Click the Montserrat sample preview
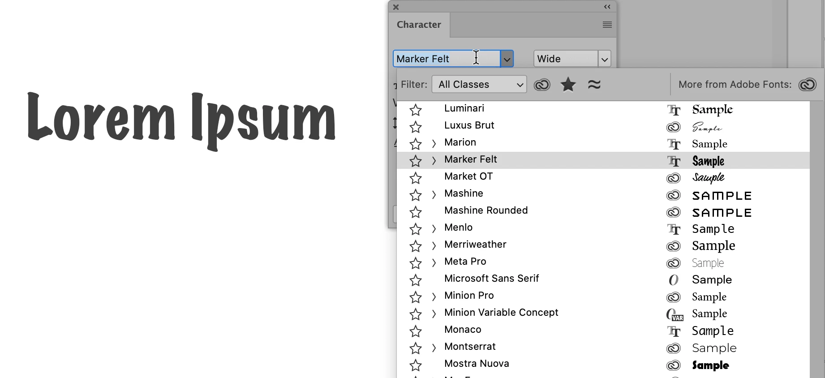Image resolution: width=825 pixels, height=378 pixels. coord(714,348)
